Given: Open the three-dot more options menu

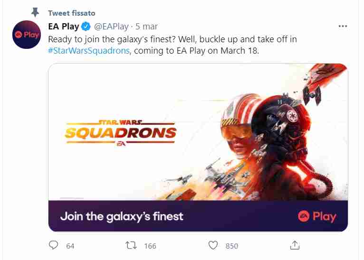Looking at the screenshot, I should pyautogui.click(x=342, y=26).
